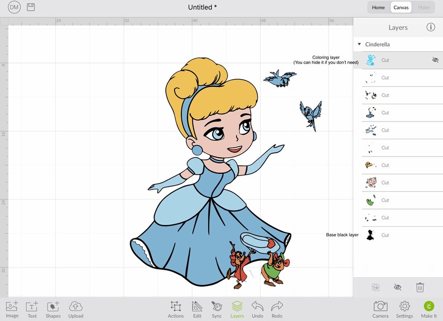The width and height of the screenshot is (443, 321).
Task: Open the Sync colors tool
Action: (x=216, y=309)
